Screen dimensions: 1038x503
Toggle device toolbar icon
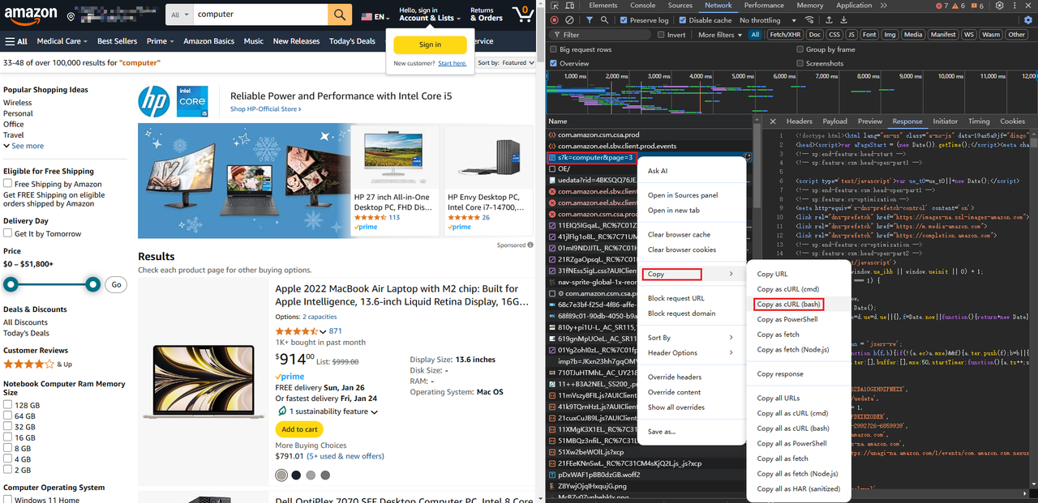[x=572, y=6]
